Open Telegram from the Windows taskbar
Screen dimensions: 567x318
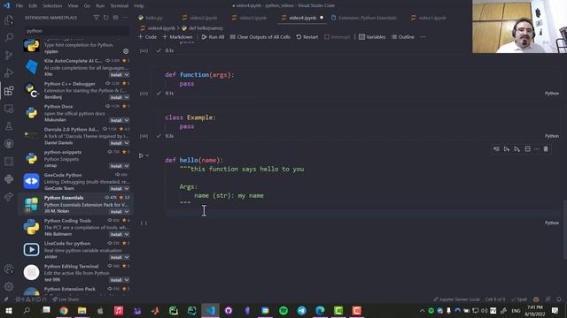click(301, 310)
